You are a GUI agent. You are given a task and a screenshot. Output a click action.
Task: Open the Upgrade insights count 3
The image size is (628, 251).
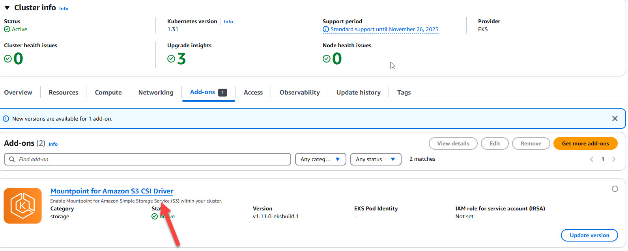(x=181, y=59)
